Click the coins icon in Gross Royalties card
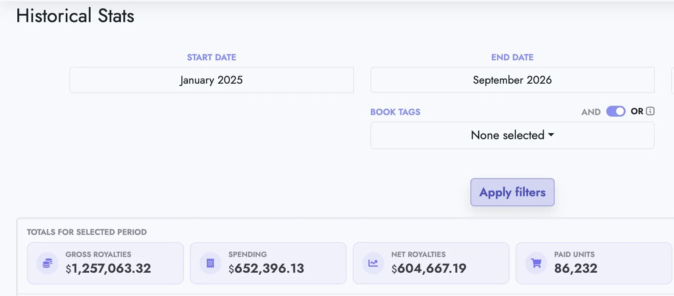The width and height of the screenshot is (674, 296). point(48,263)
